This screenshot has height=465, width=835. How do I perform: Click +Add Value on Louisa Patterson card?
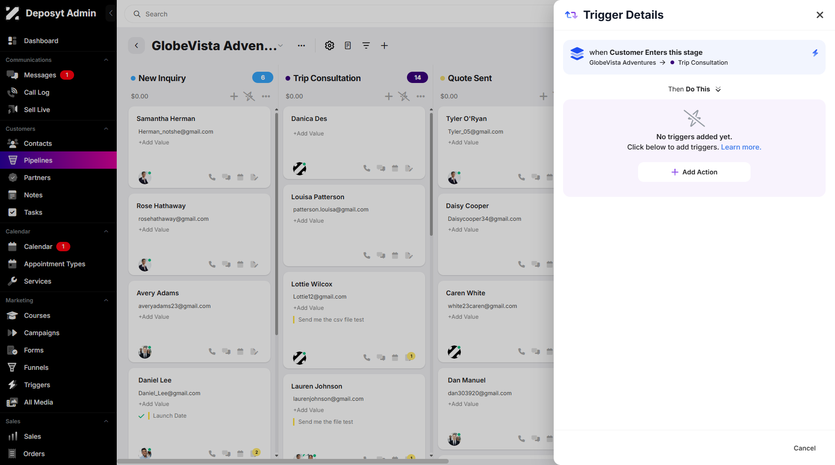(x=308, y=221)
